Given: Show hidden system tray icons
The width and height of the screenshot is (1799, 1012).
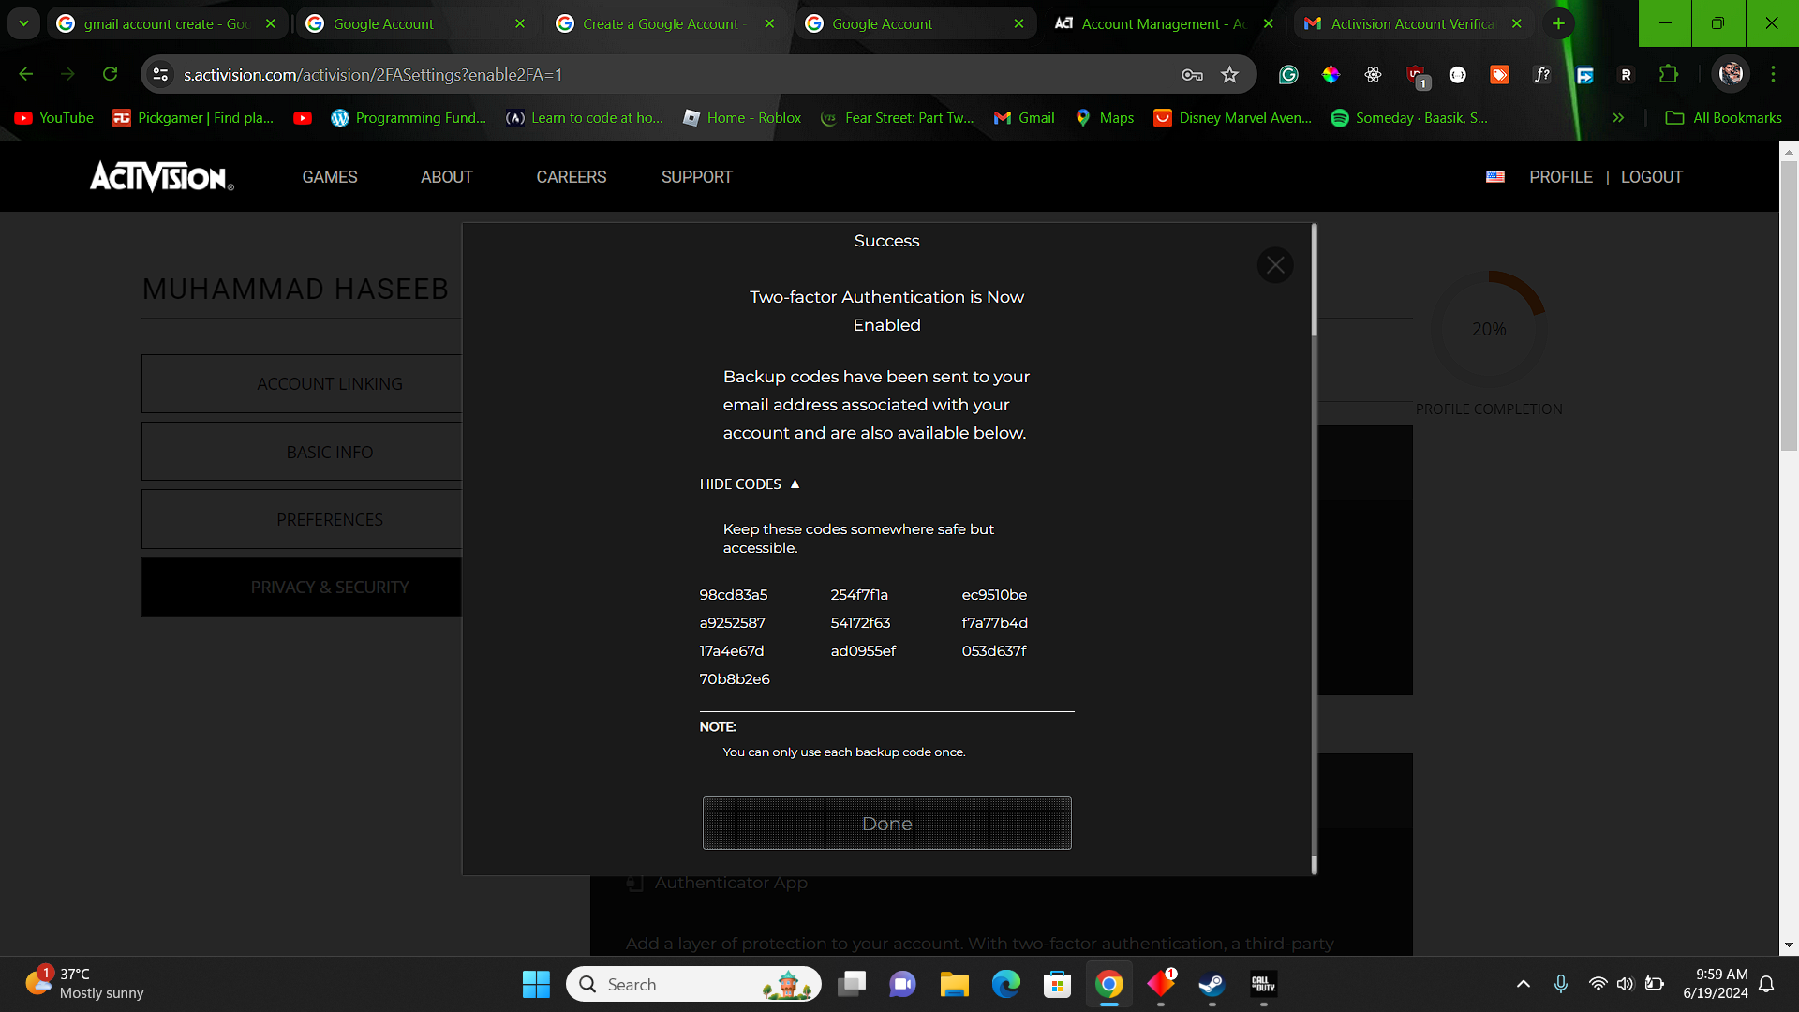Looking at the screenshot, I should [x=1523, y=984].
